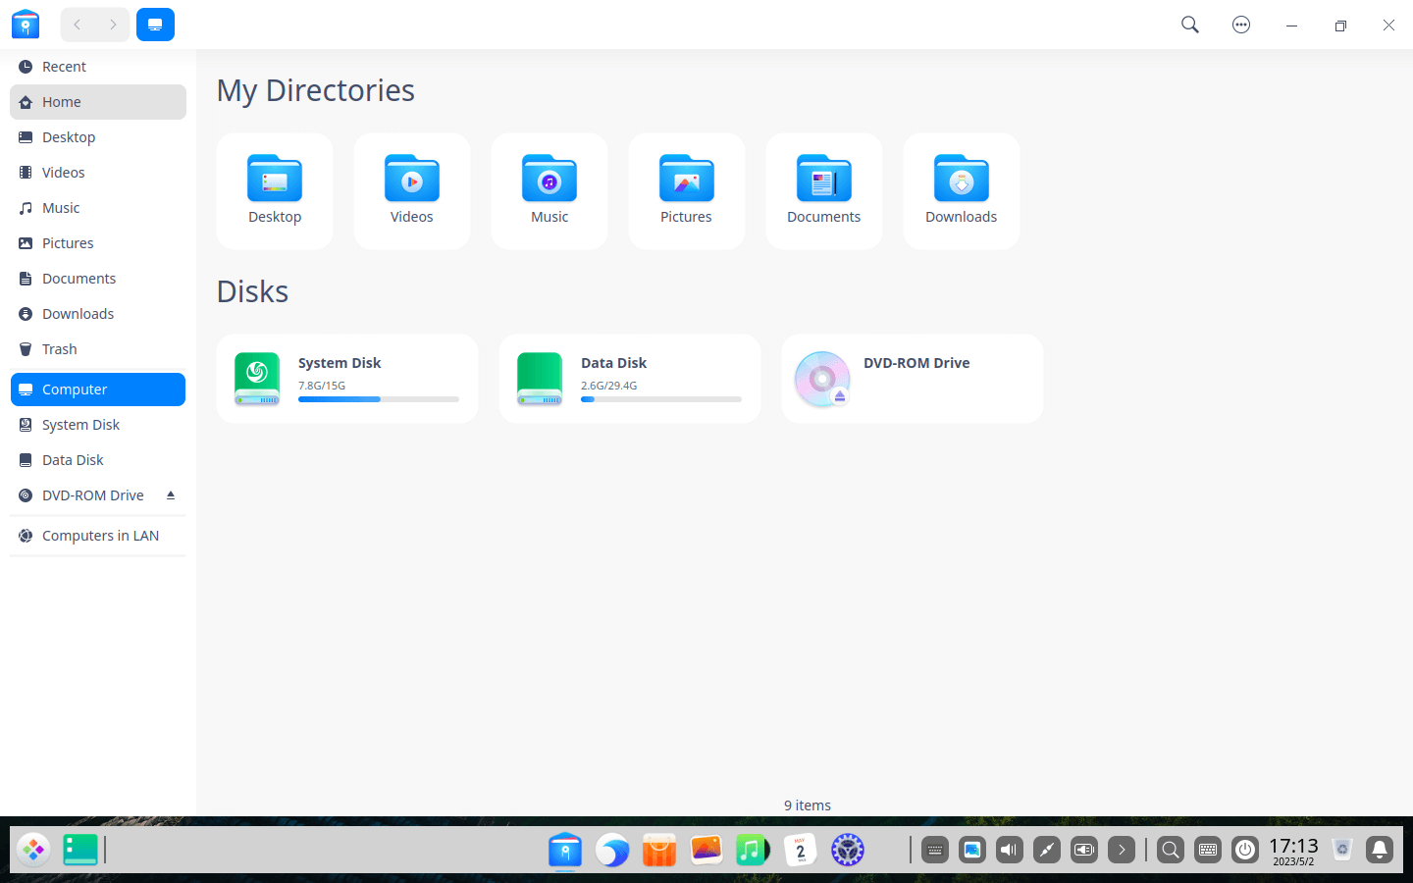Click the computer icon in address bar

point(155,25)
